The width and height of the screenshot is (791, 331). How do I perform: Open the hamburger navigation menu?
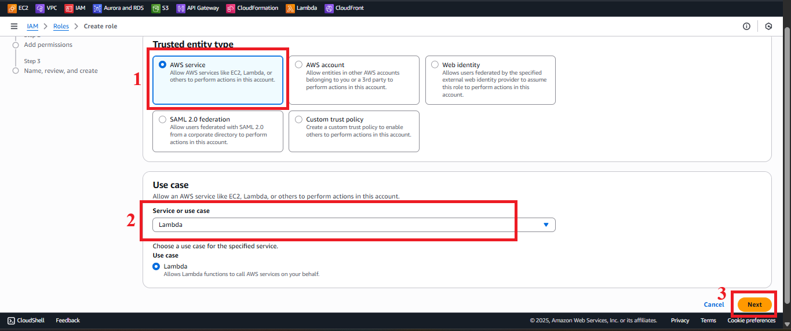[14, 26]
